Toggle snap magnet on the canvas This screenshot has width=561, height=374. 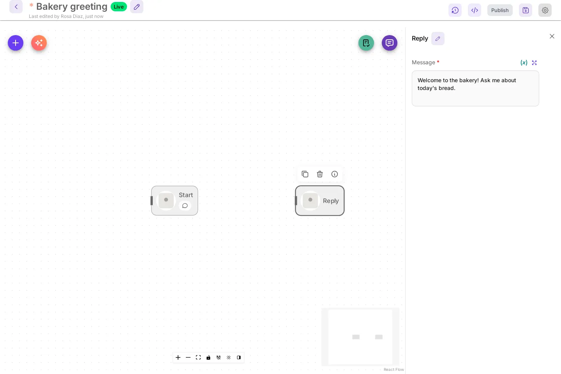pyautogui.click(x=219, y=358)
